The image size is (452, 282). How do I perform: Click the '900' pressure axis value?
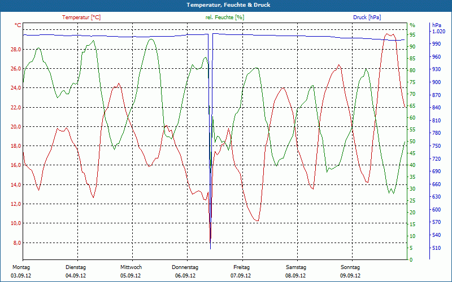(x=436, y=82)
